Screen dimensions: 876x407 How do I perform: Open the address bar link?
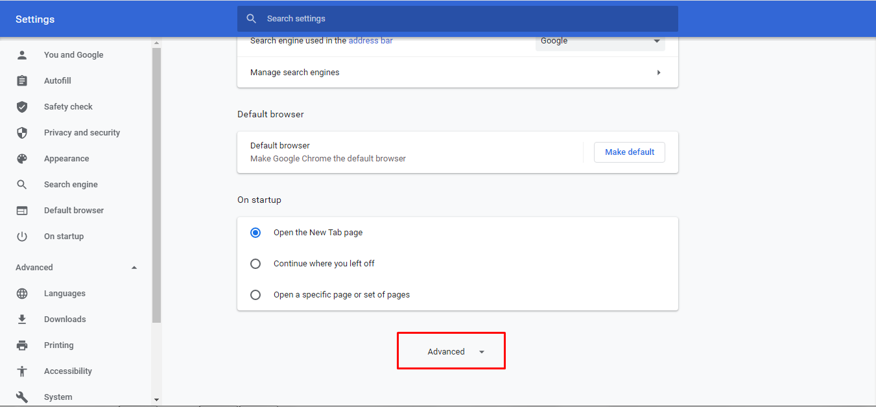click(x=370, y=40)
